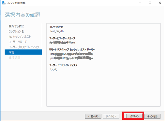The width and height of the screenshot is (165, 121).
Task: Click the 作成(C) create button
Action: (134, 116)
